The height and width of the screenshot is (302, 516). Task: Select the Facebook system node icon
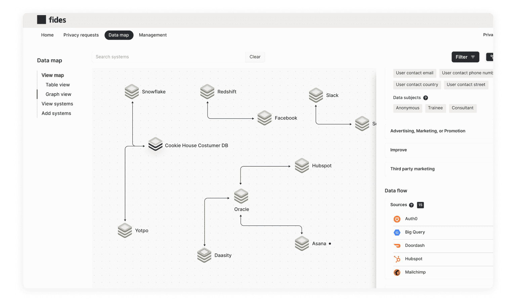(265, 118)
